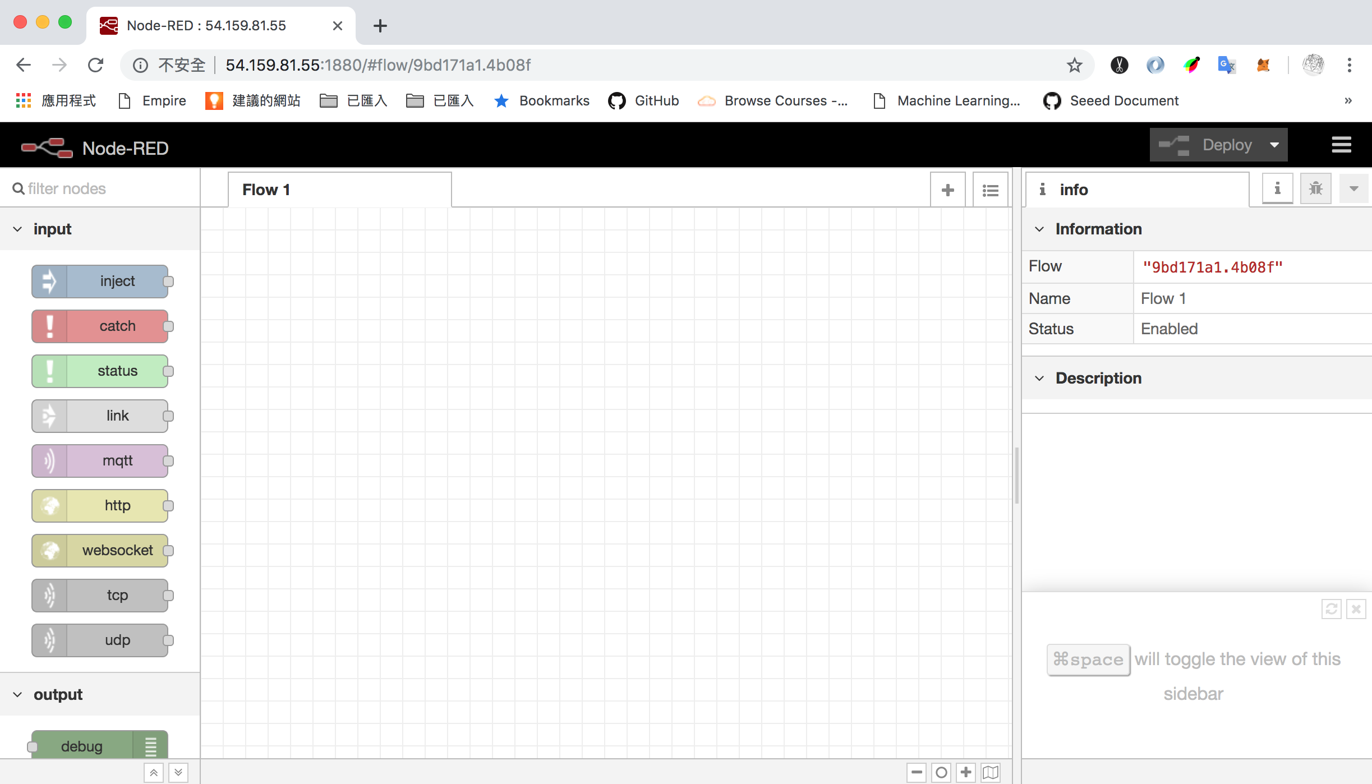Image resolution: width=1372 pixels, height=784 pixels.
Task: Open the Seeed Document bookmark
Action: click(1111, 101)
